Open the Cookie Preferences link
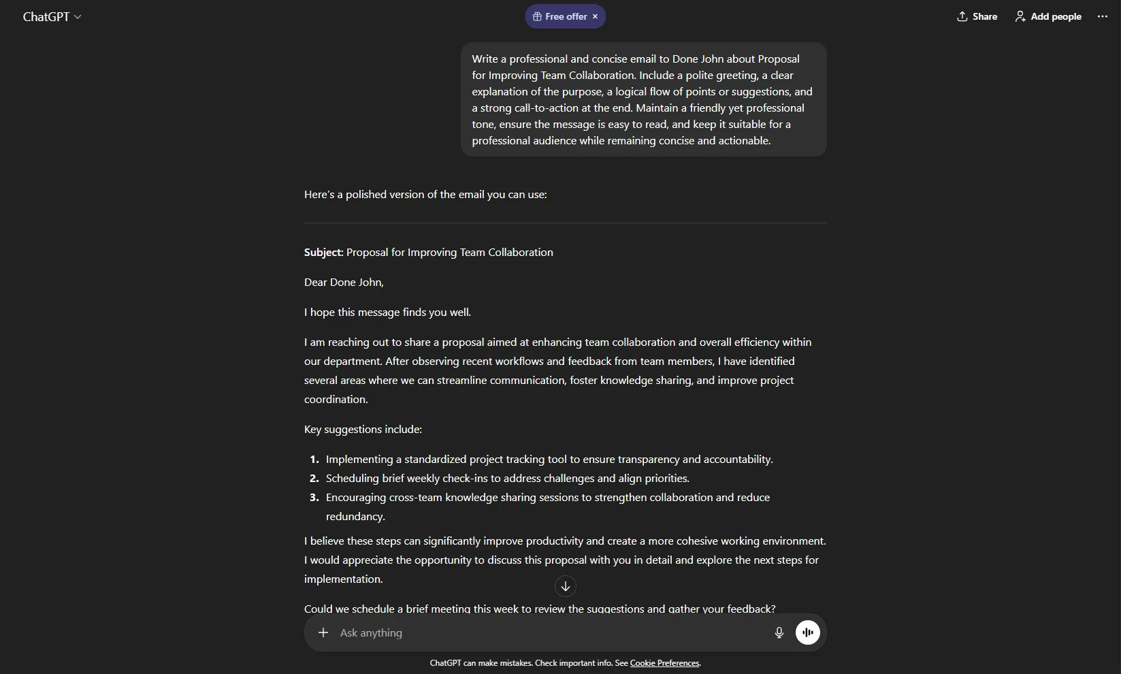Viewport: 1121px width, 674px height. (x=664, y=663)
